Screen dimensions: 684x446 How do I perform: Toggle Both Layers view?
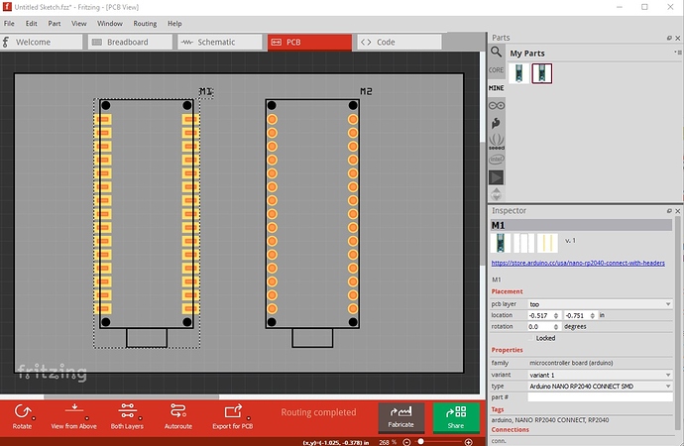click(x=127, y=417)
